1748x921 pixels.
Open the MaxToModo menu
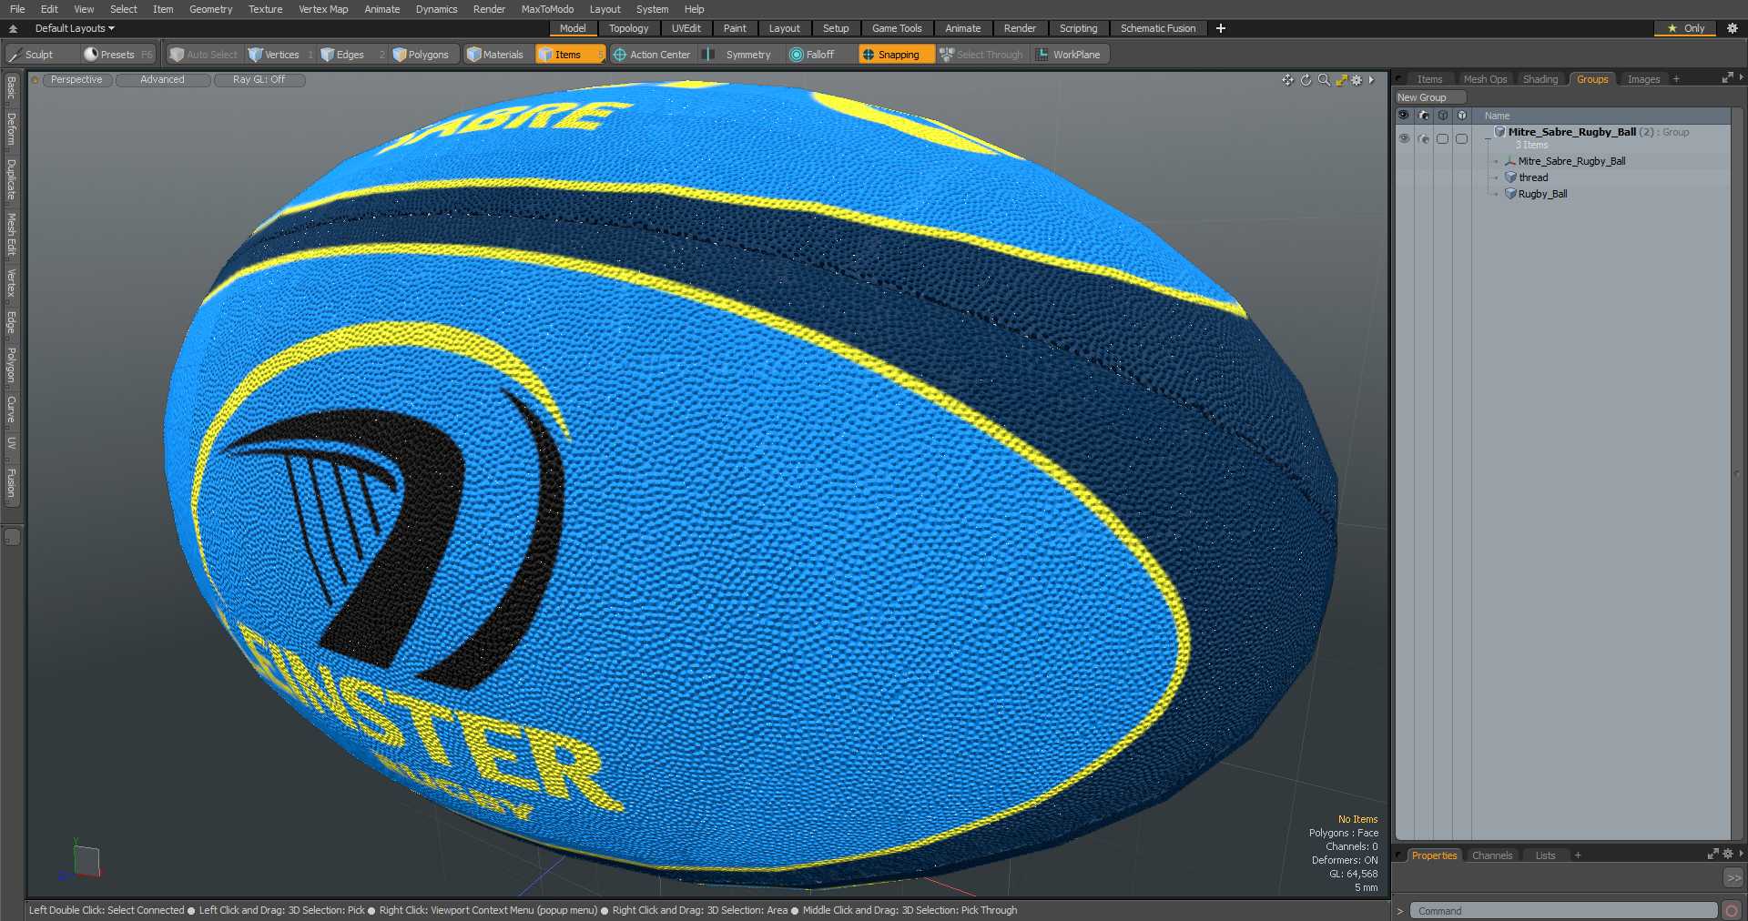pyautogui.click(x=547, y=9)
